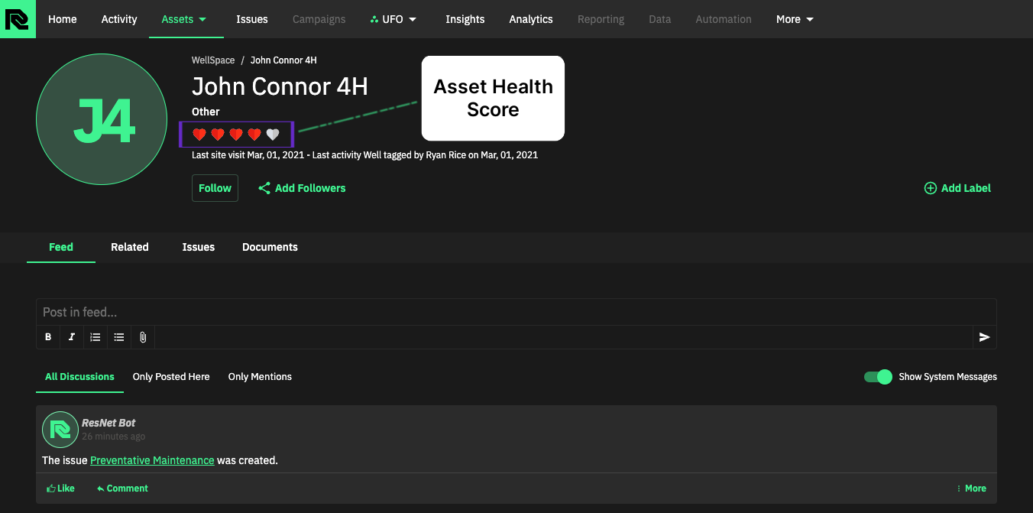This screenshot has height=513, width=1033.
Task: Switch to the Documents tab
Action: (x=270, y=247)
